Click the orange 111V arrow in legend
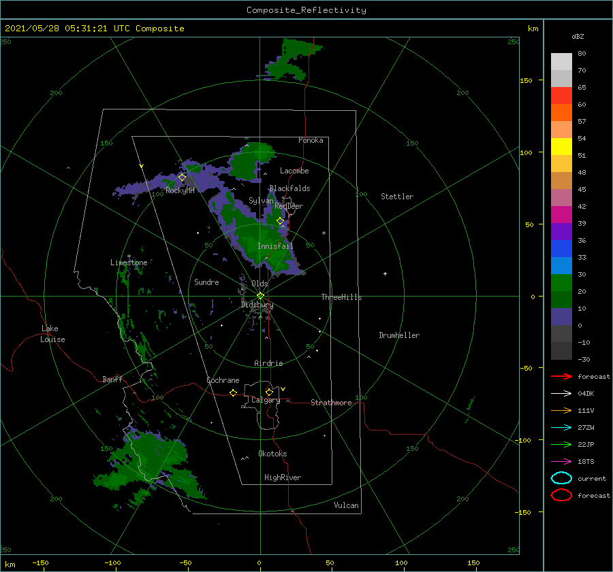The height and width of the screenshot is (572, 613). coord(561,410)
